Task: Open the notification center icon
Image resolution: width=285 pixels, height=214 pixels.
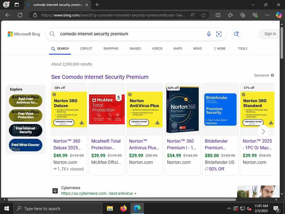Action: click(276, 209)
